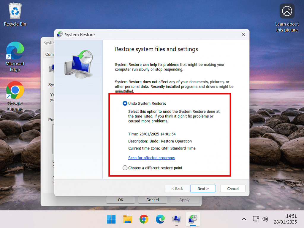The width and height of the screenshot is (304, 228).
Task: Launch Chrome from the taskbar
Action: pyautogui.click(x=144, y=219)
